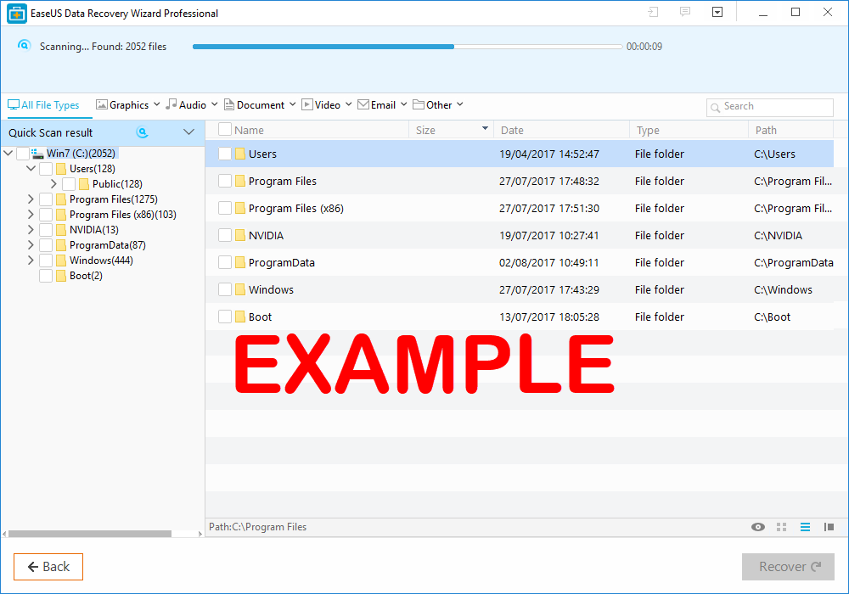Click the tree panel horizontal scrollbar

[90, 534]
